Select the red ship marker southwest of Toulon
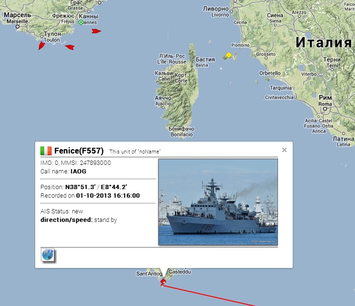This screenshot has height=306, width=355. (x=41, y=45)
